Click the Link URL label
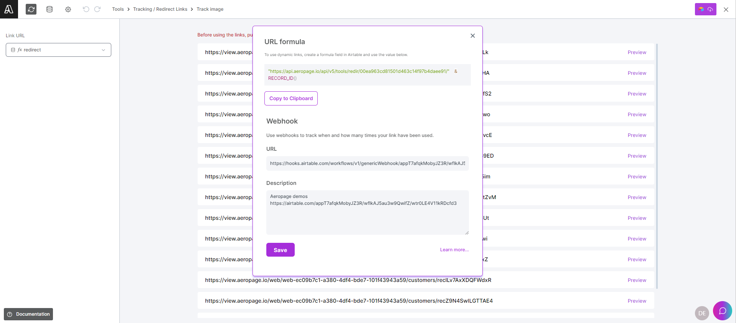The width and height of the screenshot is (736, 323). [x=15, y=36]
